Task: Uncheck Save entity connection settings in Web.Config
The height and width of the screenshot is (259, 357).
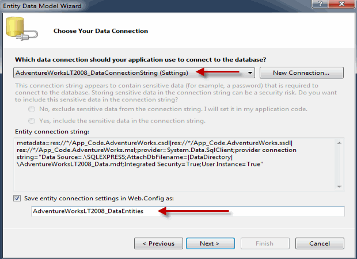Action: point(17,199)
